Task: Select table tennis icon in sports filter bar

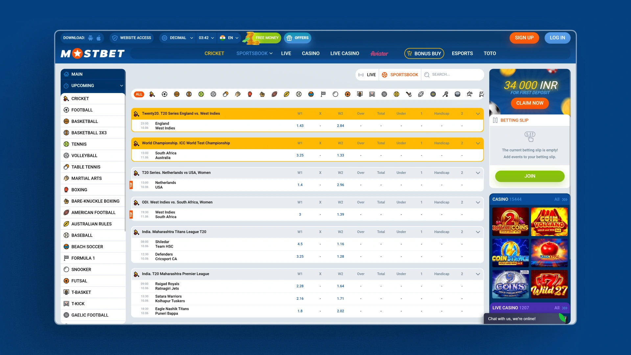Action: (225, 94)
